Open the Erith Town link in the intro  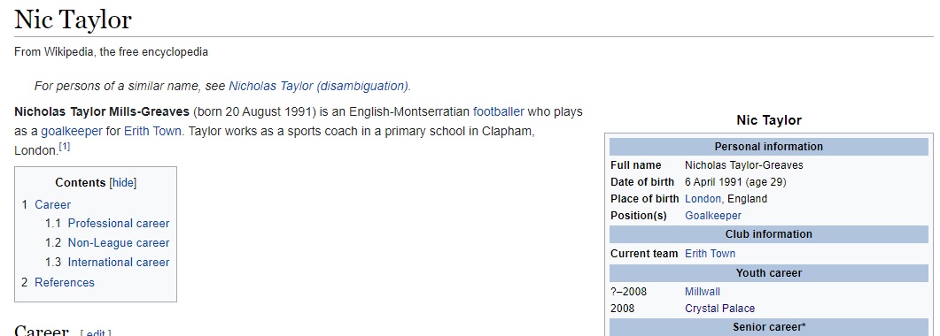click(x=152, y=131)
